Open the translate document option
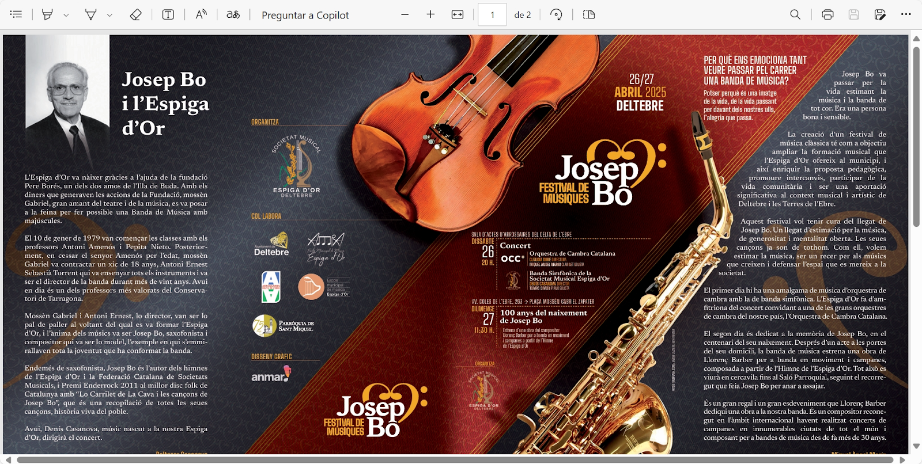Viewport: 922px width, 464px height. (233, 14)
